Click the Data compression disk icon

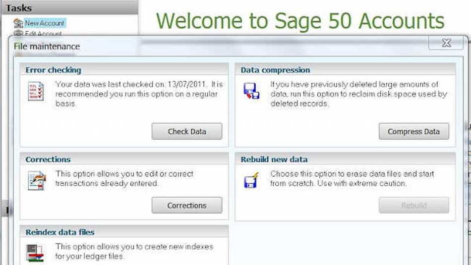click(x=251, y=91)
